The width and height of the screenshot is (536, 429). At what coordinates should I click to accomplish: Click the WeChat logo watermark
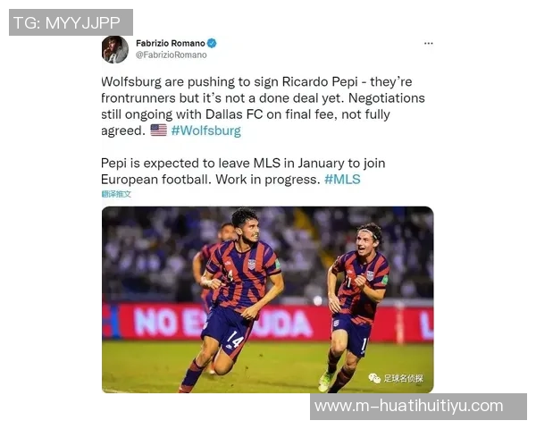point(374,378)
